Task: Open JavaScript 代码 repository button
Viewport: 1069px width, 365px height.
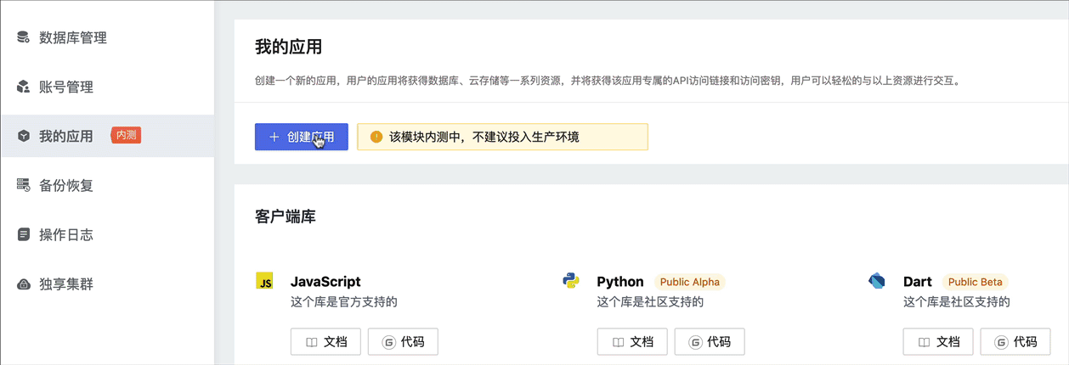Action: click(403, 342)
